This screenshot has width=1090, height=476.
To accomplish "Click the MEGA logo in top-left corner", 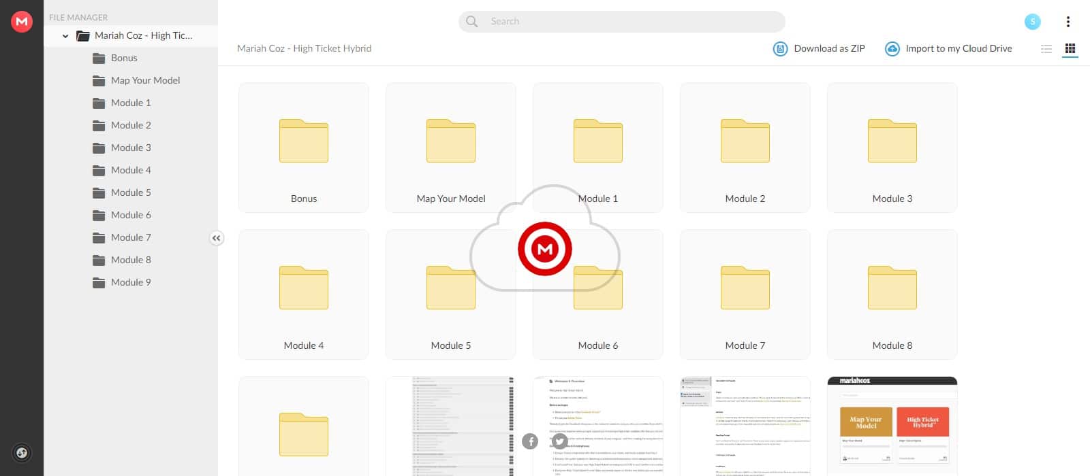I will tap(22, 22).
